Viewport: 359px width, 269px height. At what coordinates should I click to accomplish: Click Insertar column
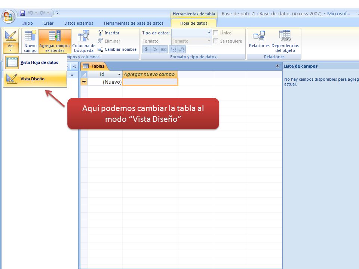(108, 33)
